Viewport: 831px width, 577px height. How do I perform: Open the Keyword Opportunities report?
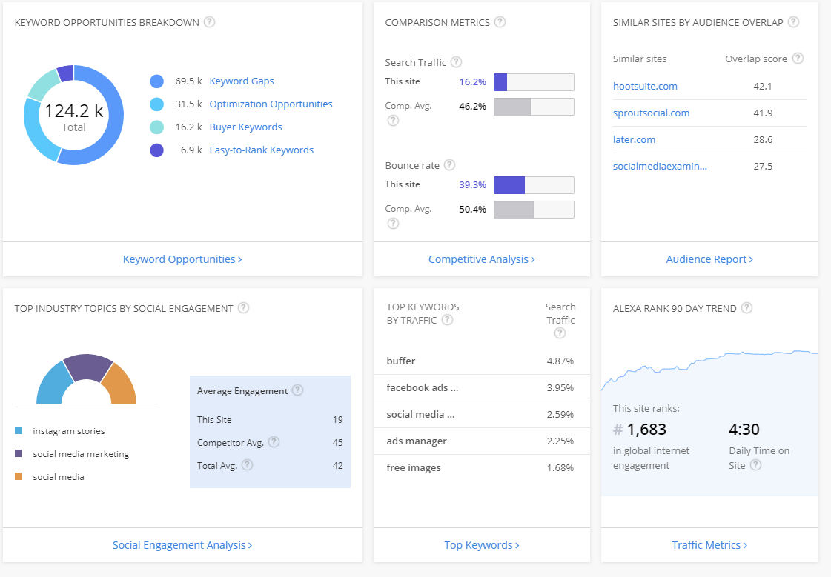(182, 259)
